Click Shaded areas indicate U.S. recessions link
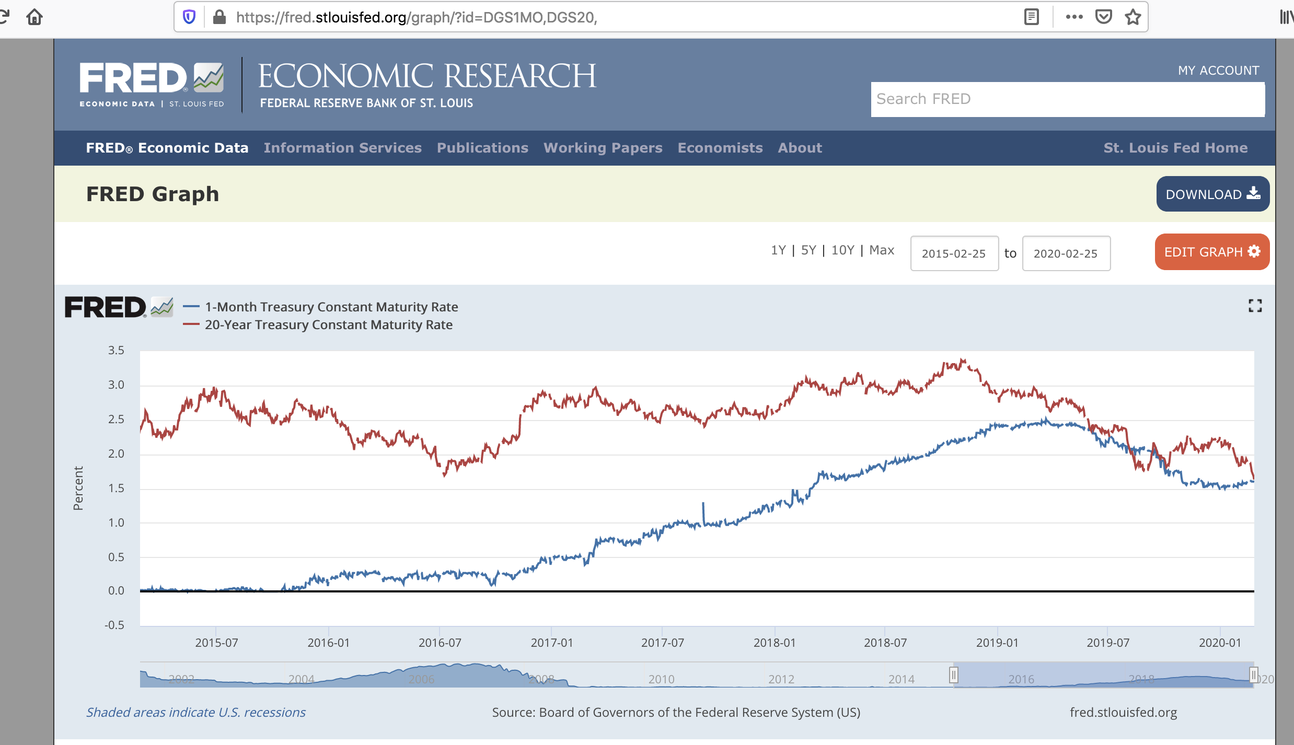The image size is (1294, 745). pos(196,712)
